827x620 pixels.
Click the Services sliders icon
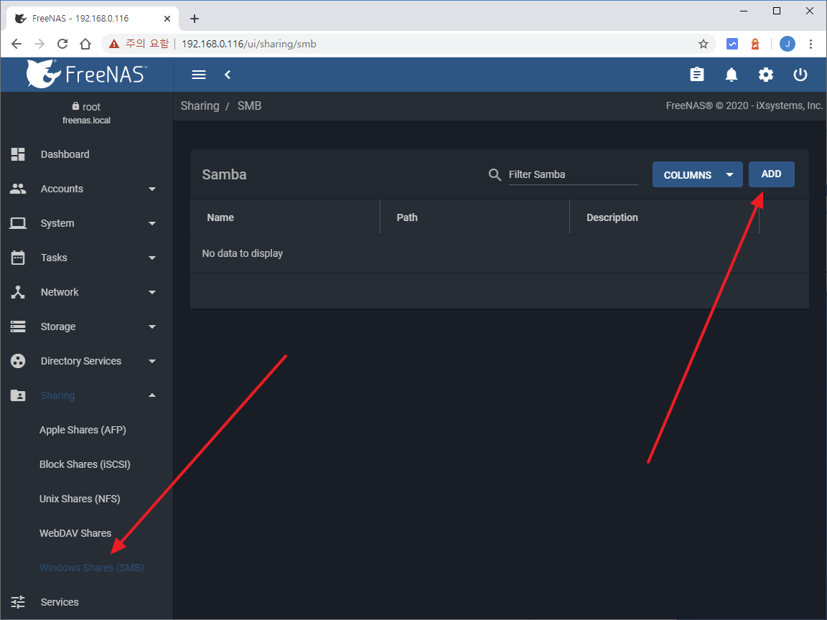click(x=18, y=602)
